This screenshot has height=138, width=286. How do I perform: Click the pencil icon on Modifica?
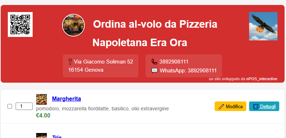point(221,106)
